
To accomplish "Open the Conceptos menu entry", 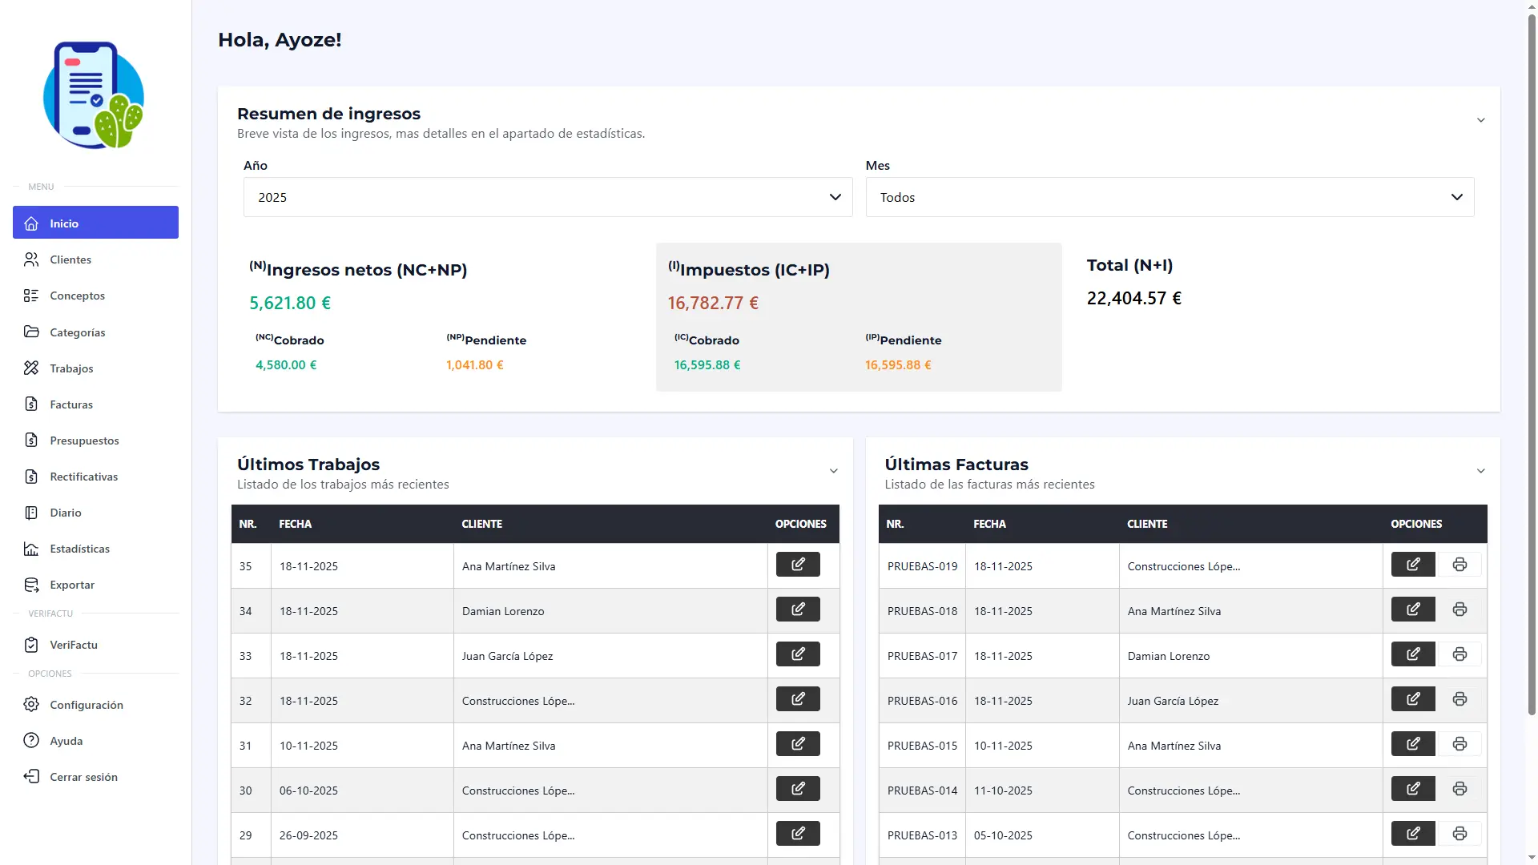I will [x=30, y=296].
